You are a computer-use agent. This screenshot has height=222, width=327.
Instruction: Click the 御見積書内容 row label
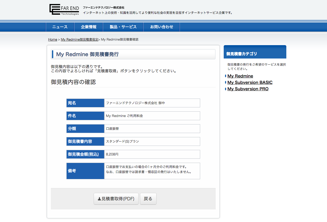click(x=85, y=141)
